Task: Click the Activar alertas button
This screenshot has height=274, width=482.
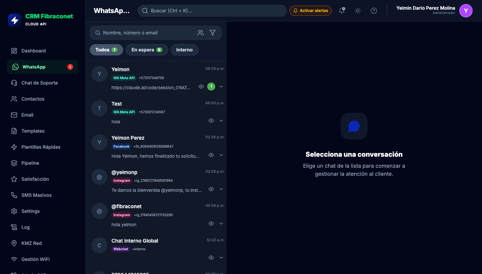Action: point(311,11)
